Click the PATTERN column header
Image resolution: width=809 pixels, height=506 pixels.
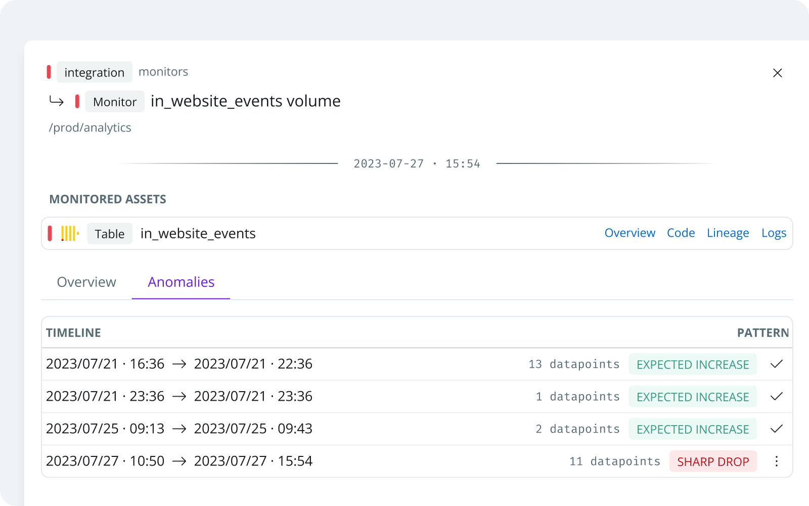[763, 332]
